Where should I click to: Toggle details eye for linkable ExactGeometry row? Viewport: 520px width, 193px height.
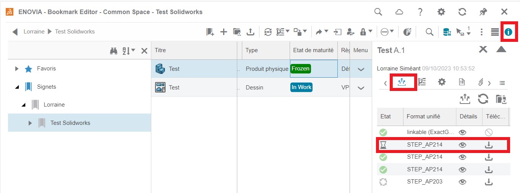point(463,132)
